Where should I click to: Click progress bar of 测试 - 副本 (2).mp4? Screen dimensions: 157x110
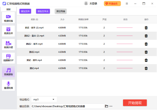point(124,28)
